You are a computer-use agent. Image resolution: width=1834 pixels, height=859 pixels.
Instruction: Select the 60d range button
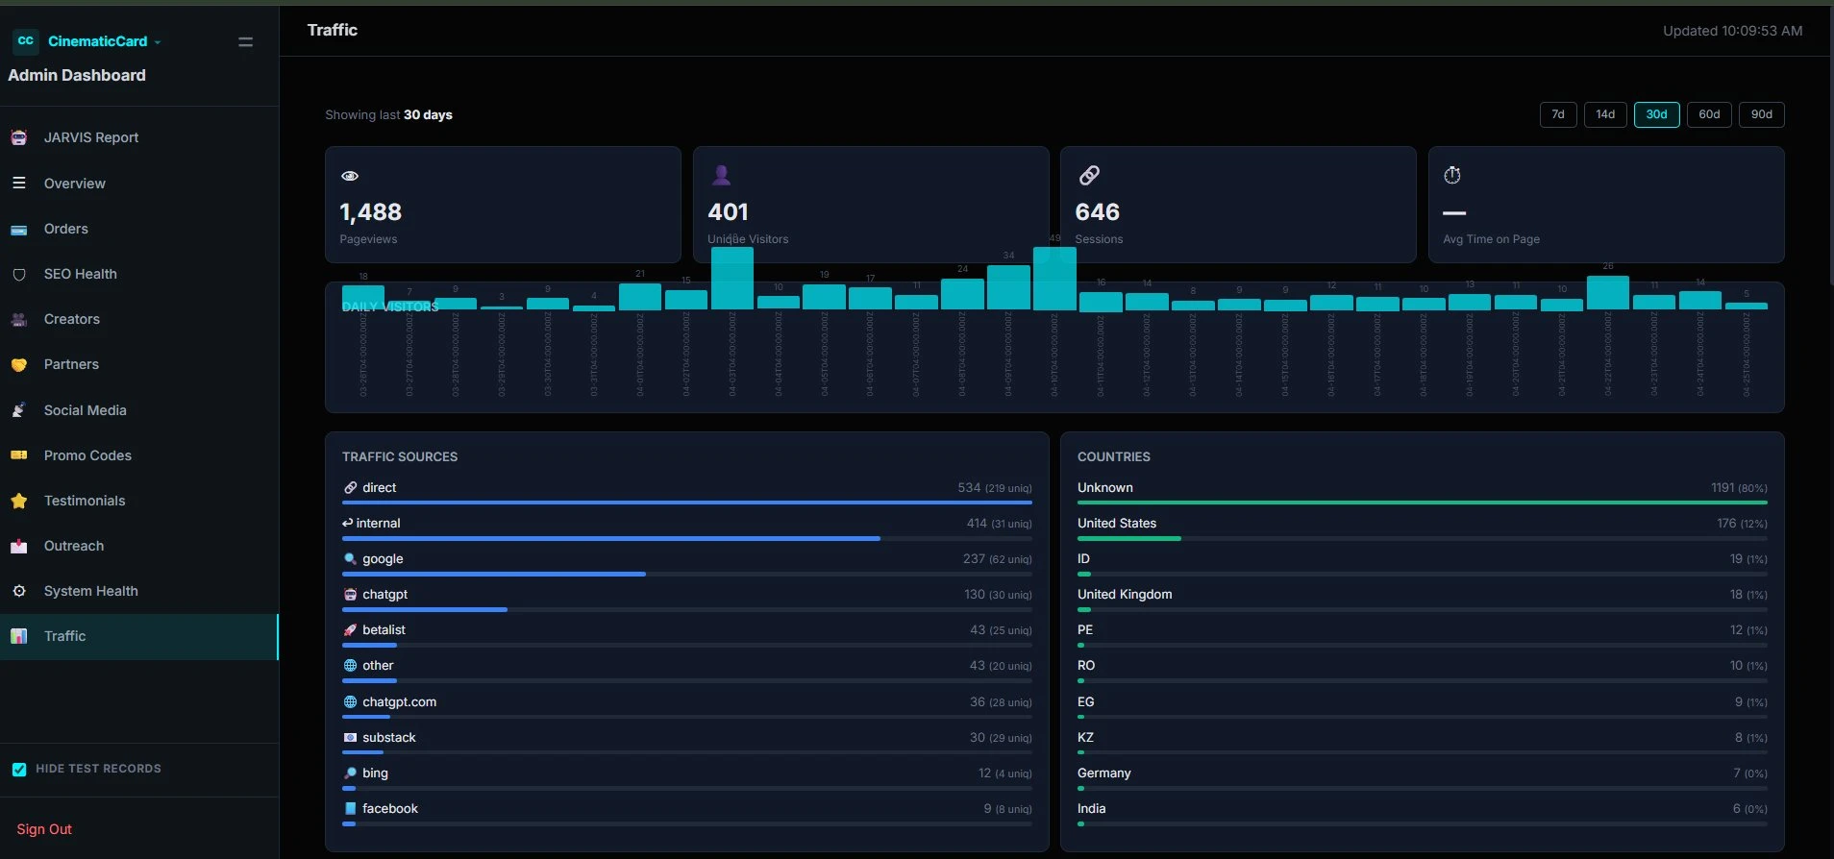coord(1709,114)
